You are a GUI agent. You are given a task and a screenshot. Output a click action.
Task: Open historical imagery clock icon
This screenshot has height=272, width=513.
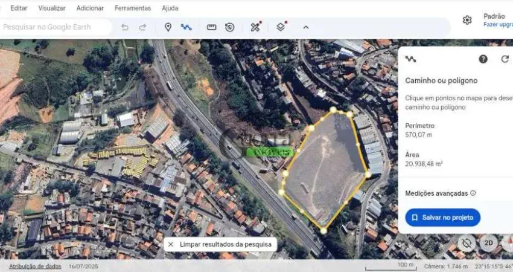230,27
